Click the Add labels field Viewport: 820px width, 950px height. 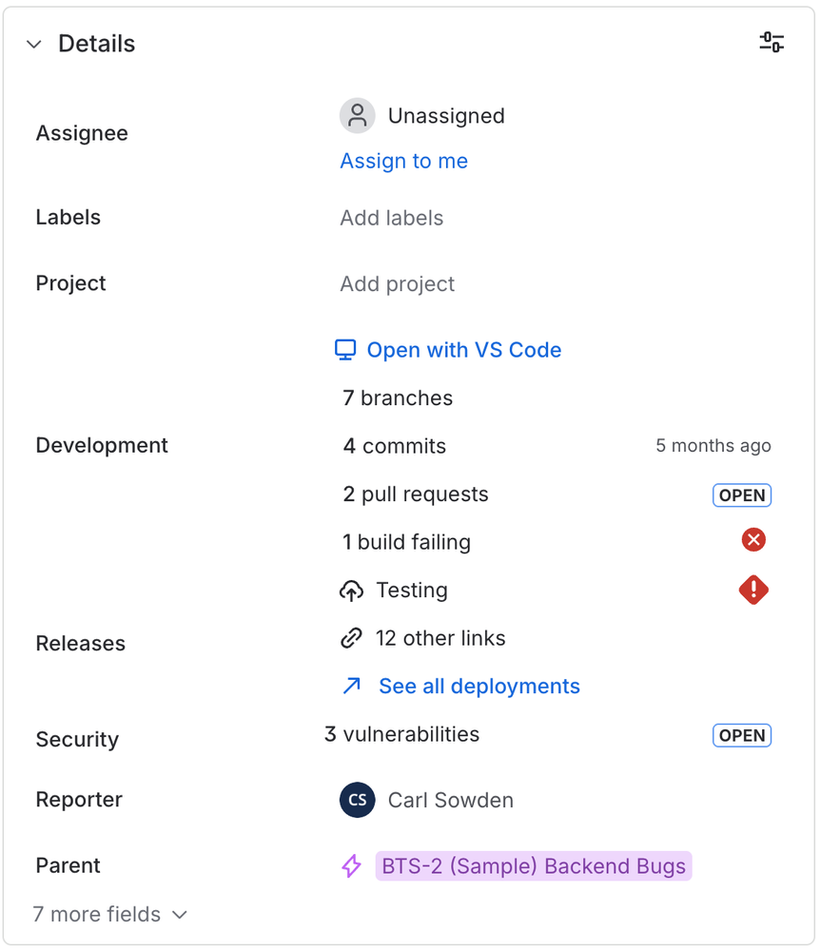391,218
